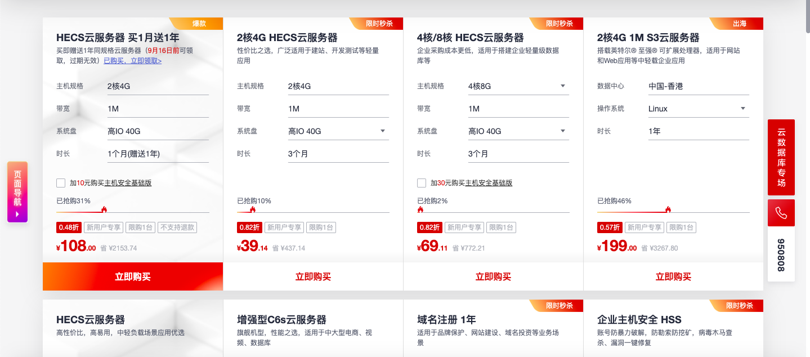This screenshot has height=357, width=810.
Task: Select 主机规格 2核4G field in 买1月送1年 card
Action: (x=158, y=86)
